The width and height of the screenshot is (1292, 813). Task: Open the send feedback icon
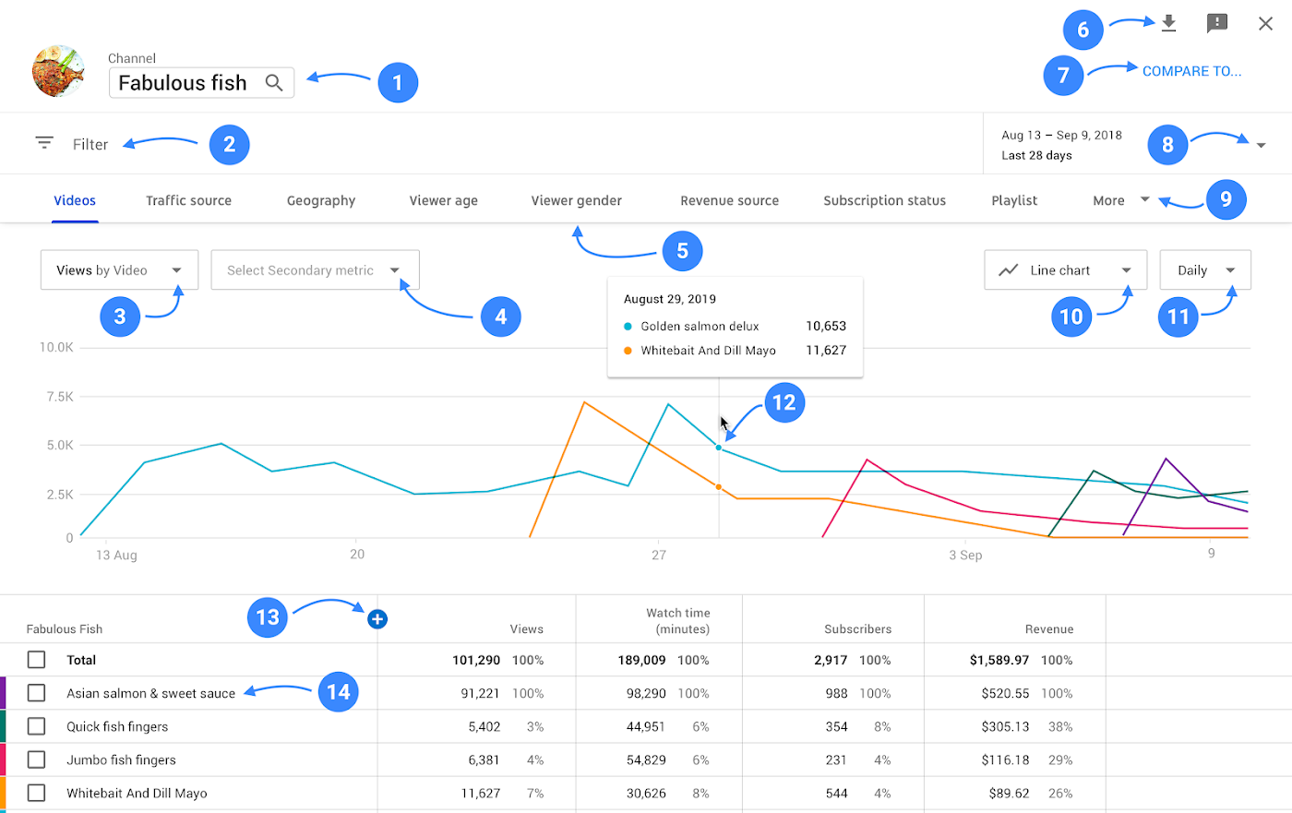coord(1217,23)
